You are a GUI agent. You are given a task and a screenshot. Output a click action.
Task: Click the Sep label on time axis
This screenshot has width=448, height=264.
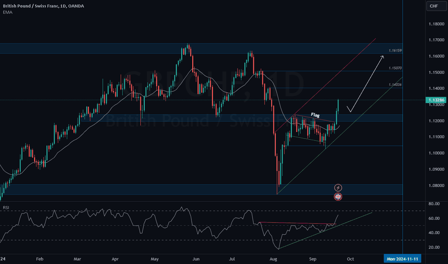point(312,259)
